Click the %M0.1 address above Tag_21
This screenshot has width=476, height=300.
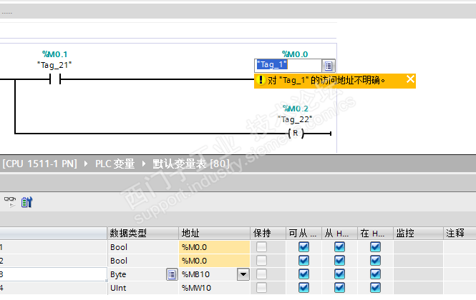coord(54,54)
